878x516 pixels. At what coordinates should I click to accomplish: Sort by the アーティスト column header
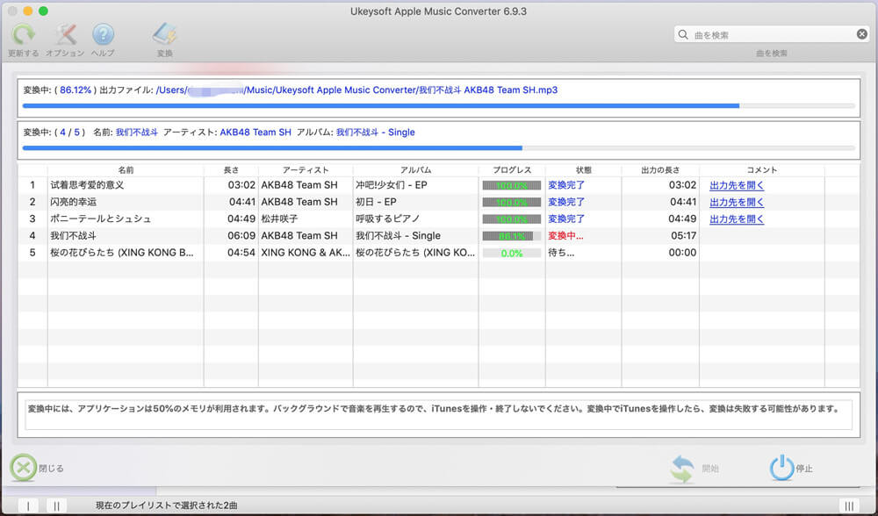tap(306, 169)
